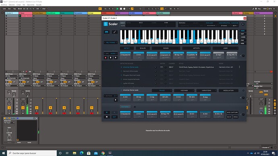Select Pattern 1 button
Image resolution: width=278 pixels, height=156 pixels.
(x=125, y=107)
